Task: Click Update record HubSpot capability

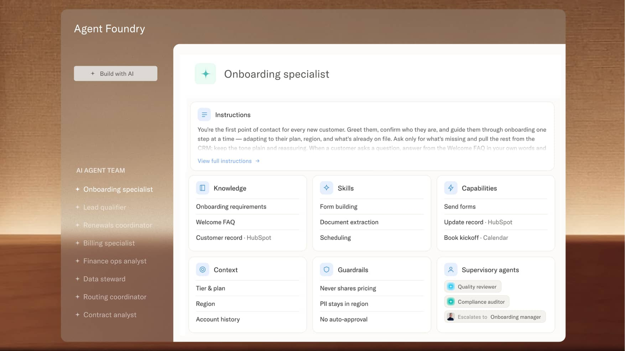Action: 496,222
